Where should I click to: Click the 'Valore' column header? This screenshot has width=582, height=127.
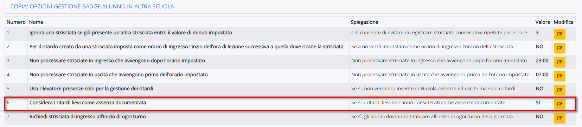(x=543, y=22)
